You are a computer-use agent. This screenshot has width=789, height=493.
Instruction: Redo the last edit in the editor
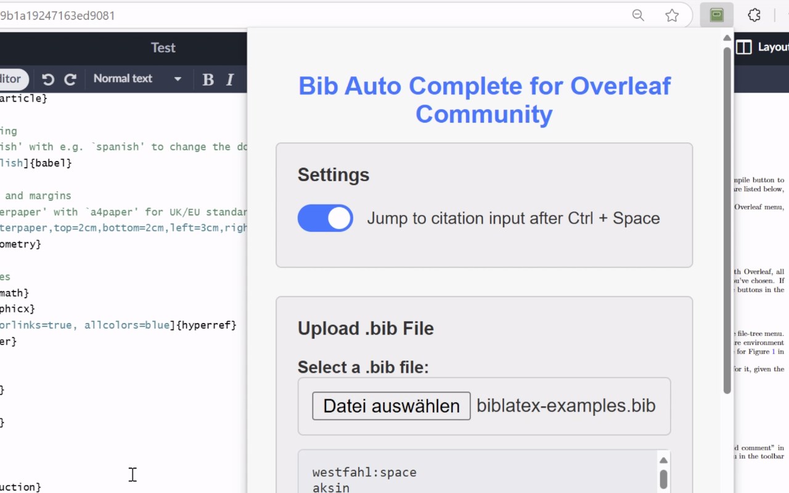pyautogui.click(x=70, y=79)
